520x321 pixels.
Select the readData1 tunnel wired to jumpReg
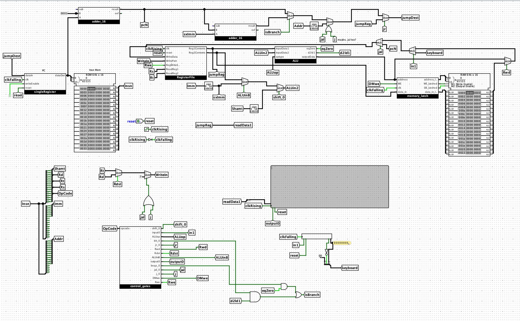point(243,125)
